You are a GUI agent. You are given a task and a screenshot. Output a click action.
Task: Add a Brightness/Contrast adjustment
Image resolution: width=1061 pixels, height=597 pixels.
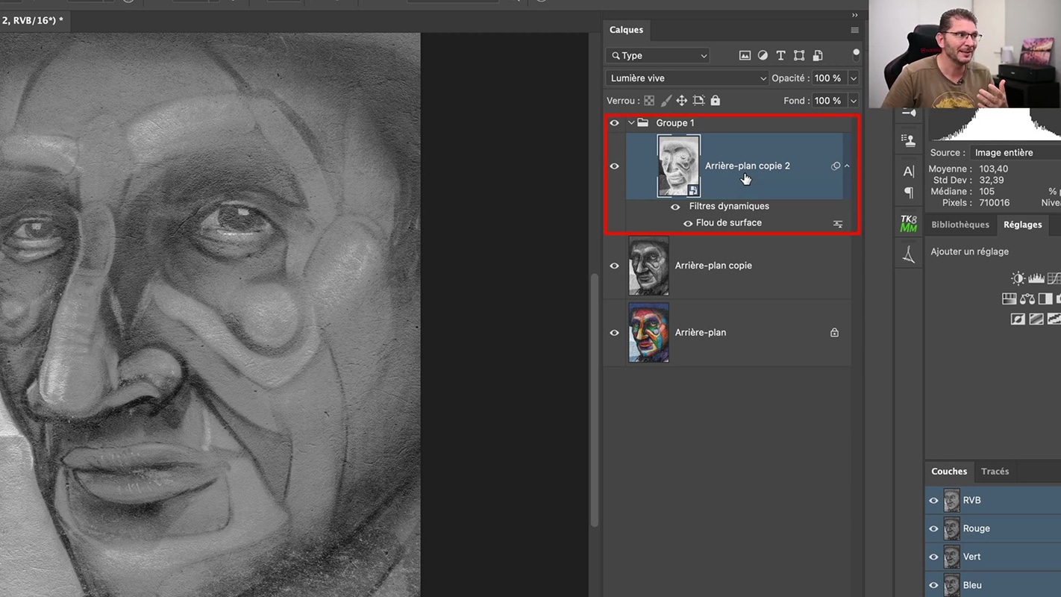(x=1018, y=278)
